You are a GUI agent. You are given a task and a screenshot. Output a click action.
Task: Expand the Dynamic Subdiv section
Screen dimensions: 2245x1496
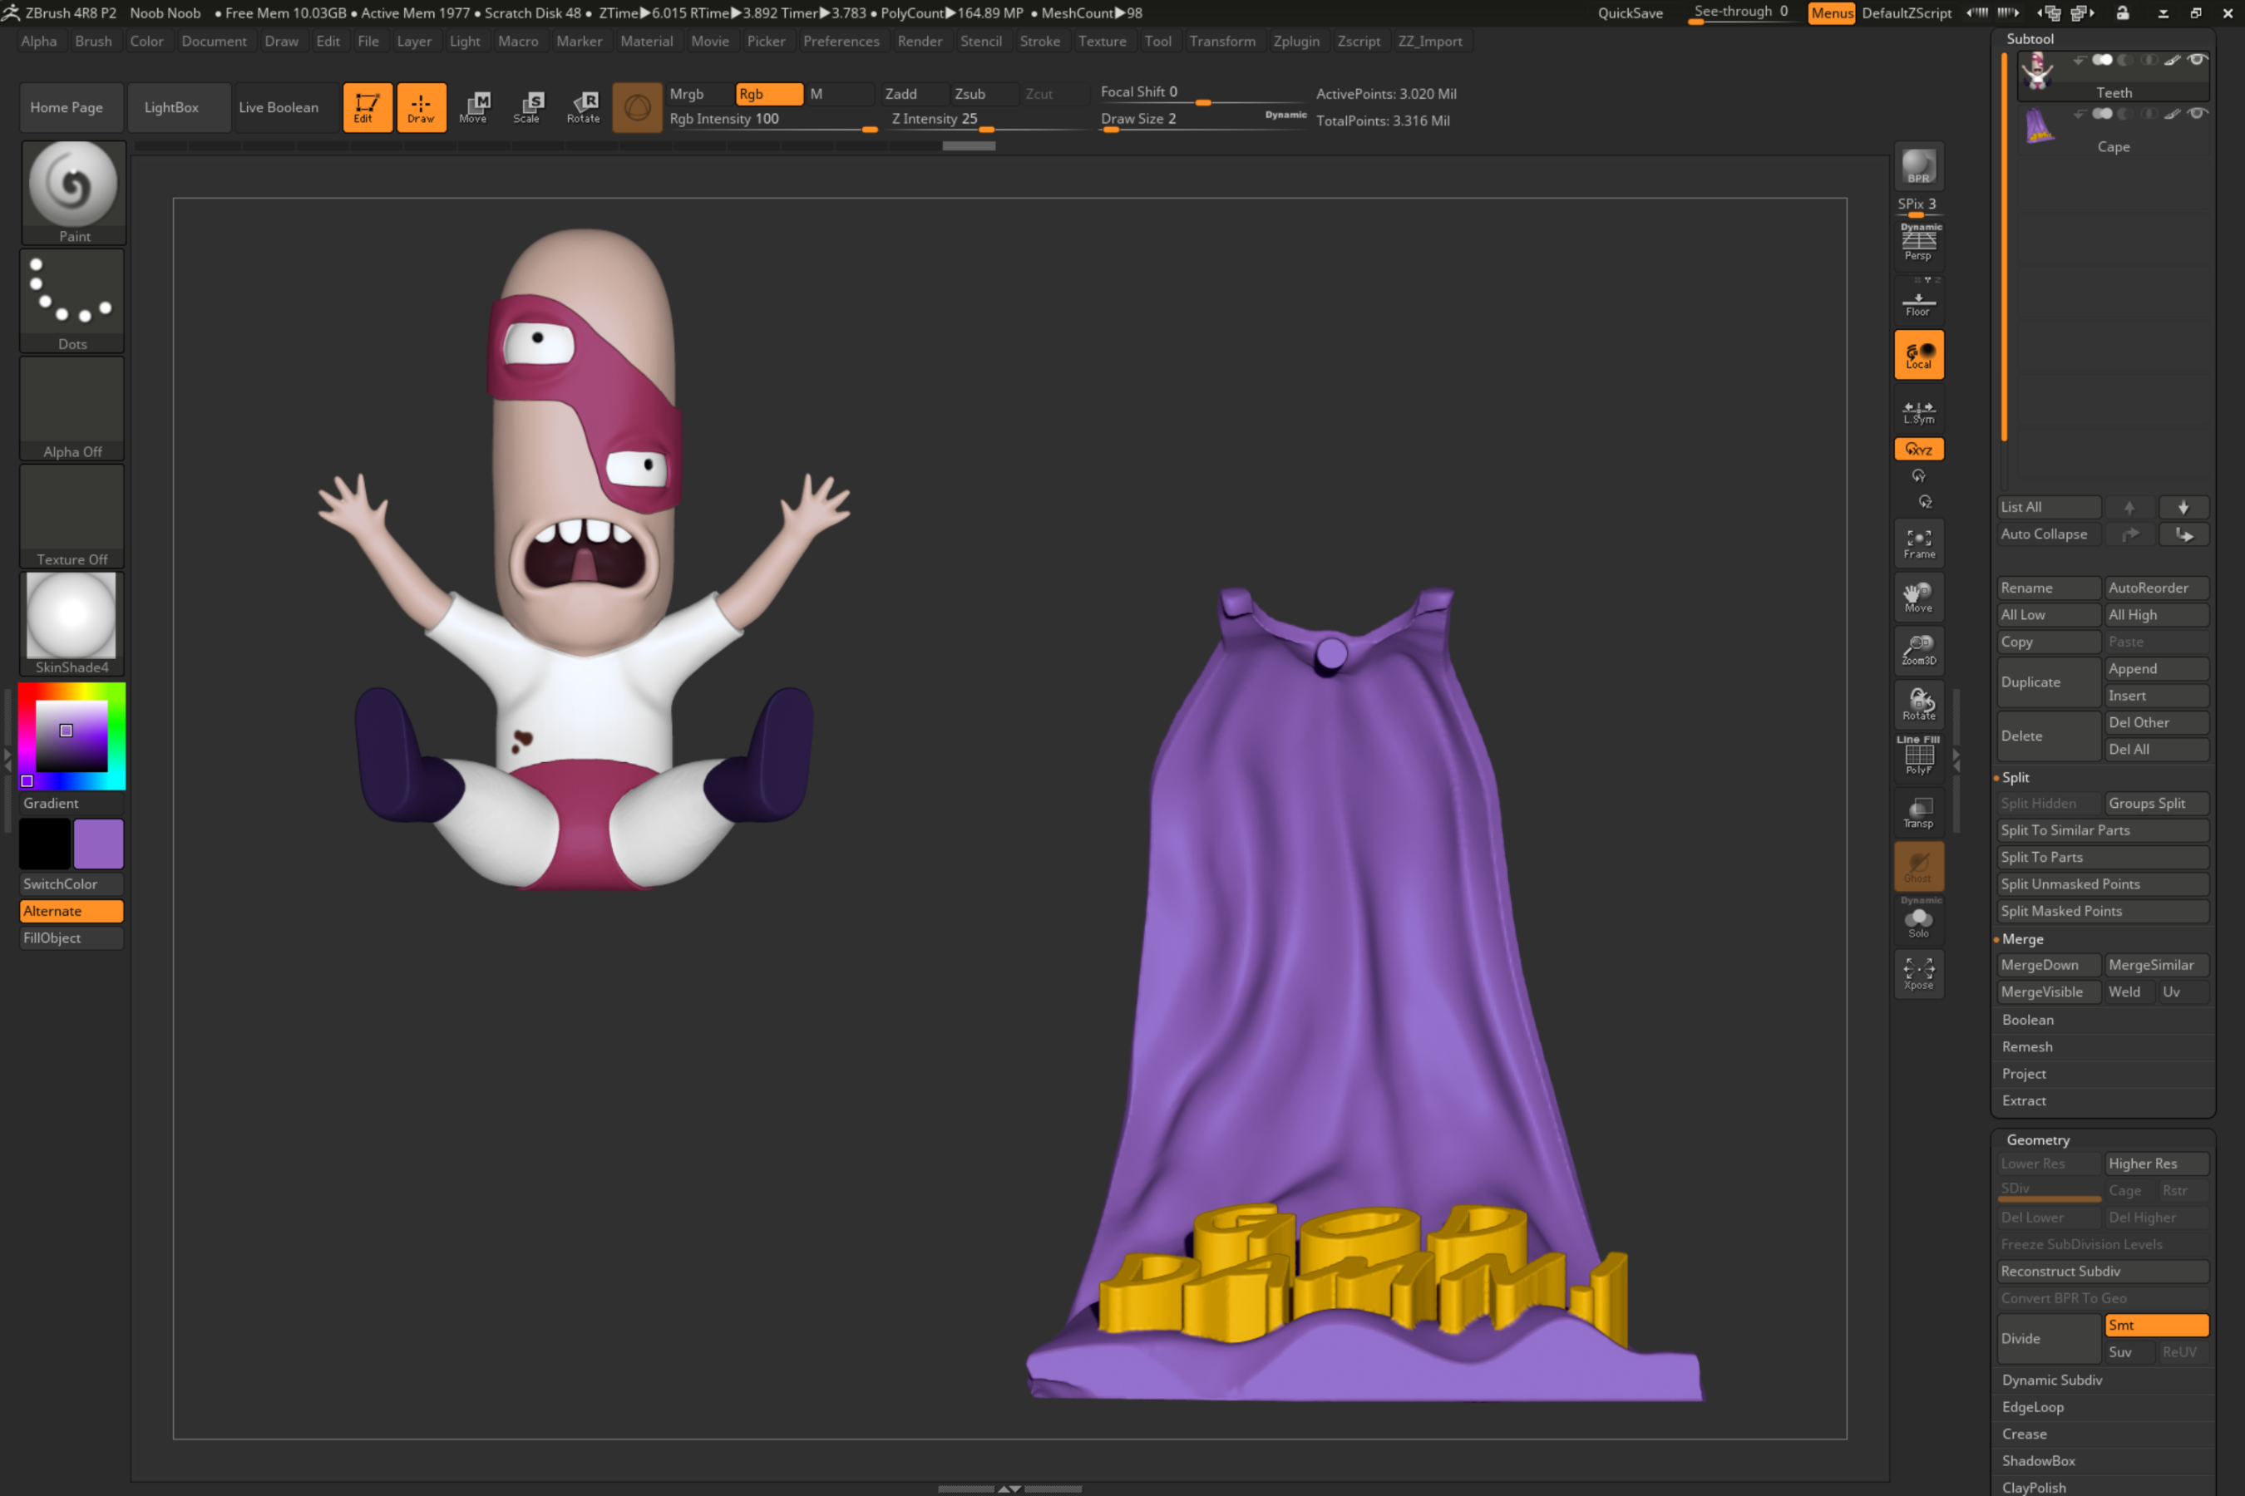click(2051, 1380)
